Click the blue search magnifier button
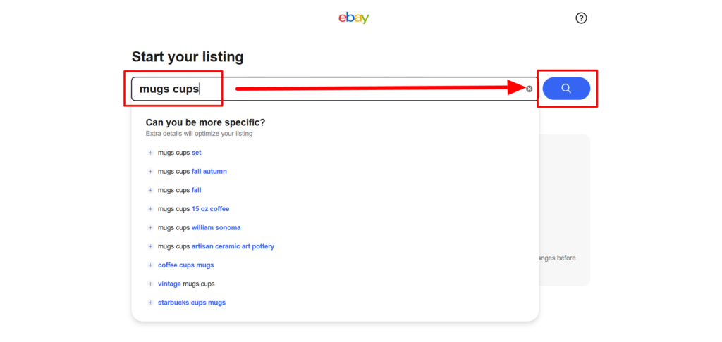 pos(566,89)
